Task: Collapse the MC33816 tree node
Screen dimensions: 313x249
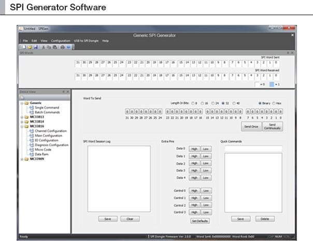Action: point(22,126)
